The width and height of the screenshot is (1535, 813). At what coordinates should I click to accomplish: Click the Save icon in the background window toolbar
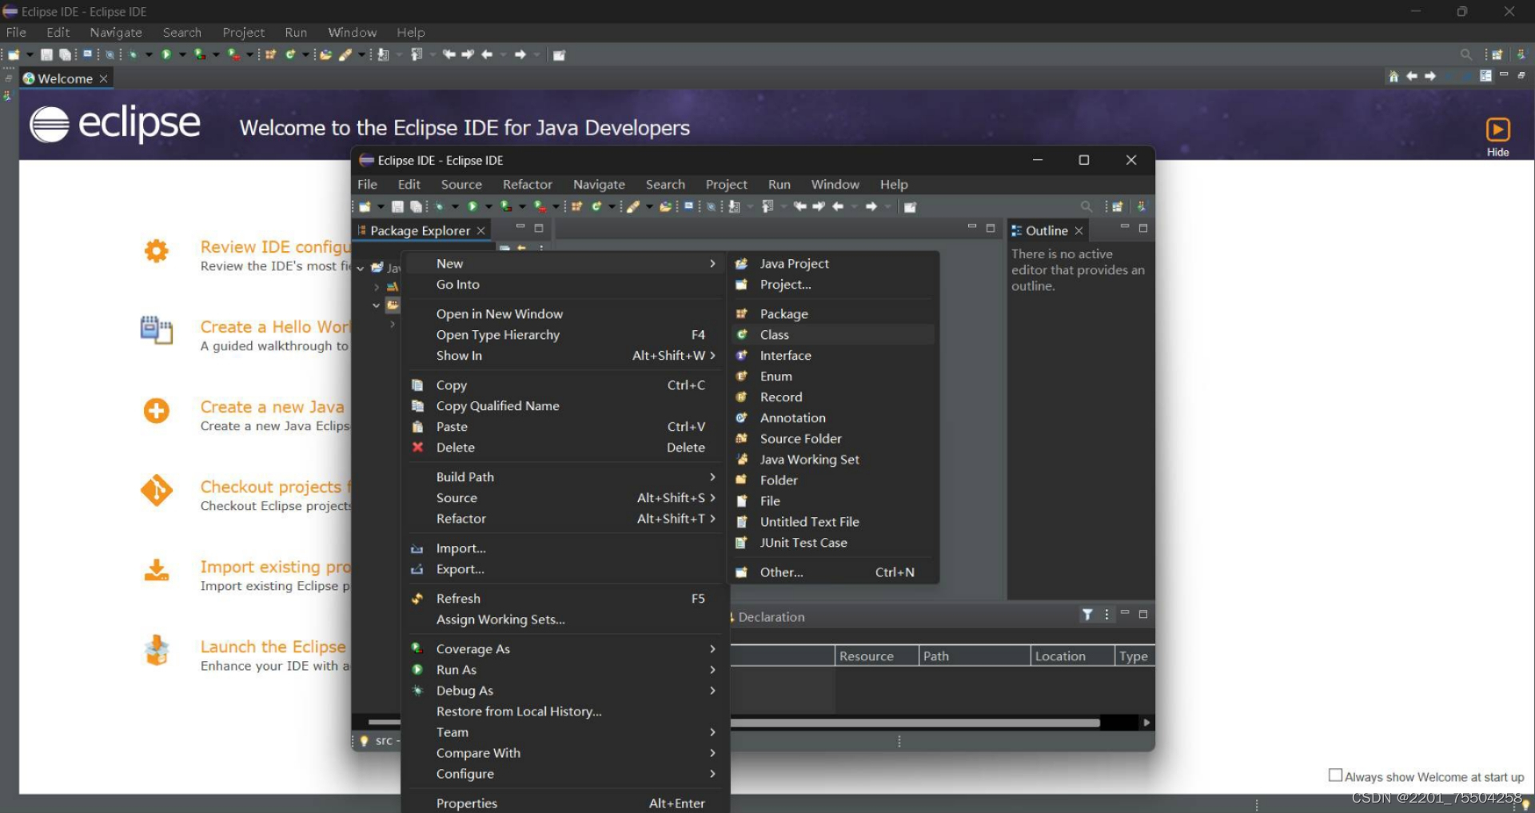46,54
